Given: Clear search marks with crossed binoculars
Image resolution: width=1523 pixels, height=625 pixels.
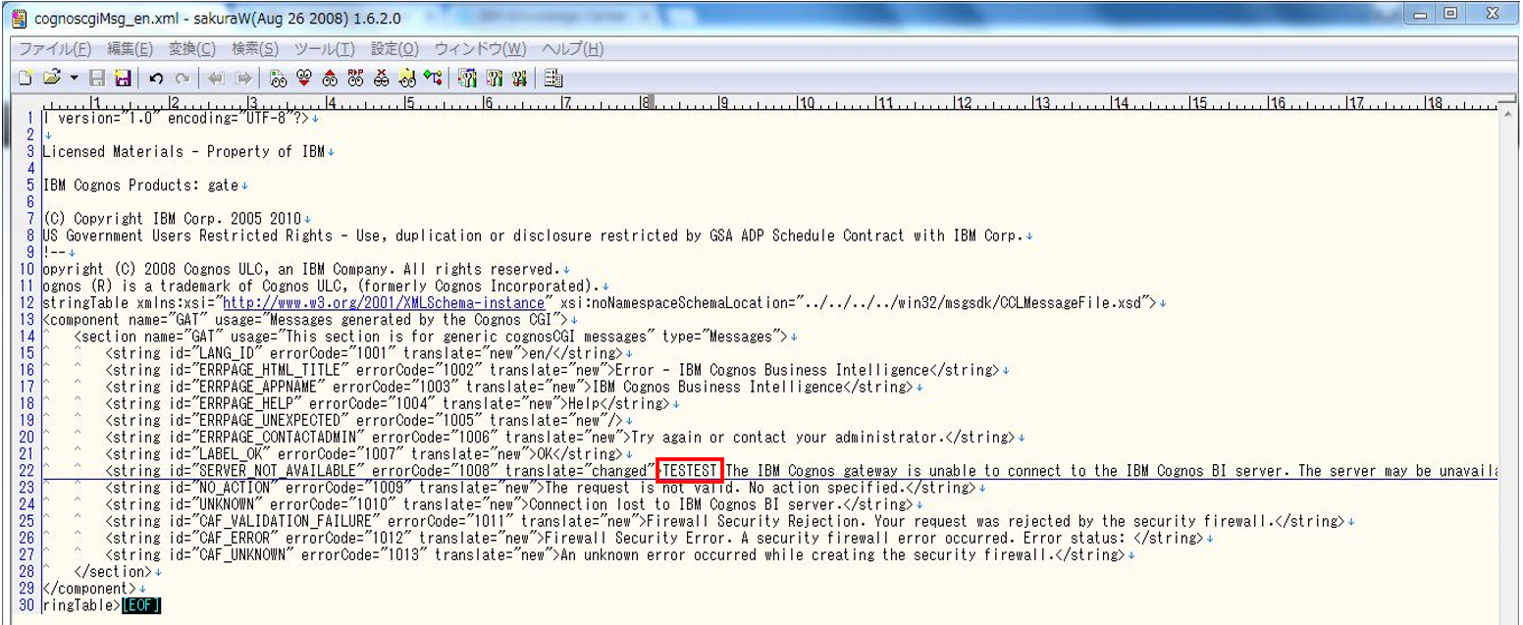Looking at the screenshot, I should tap(382, 78).
